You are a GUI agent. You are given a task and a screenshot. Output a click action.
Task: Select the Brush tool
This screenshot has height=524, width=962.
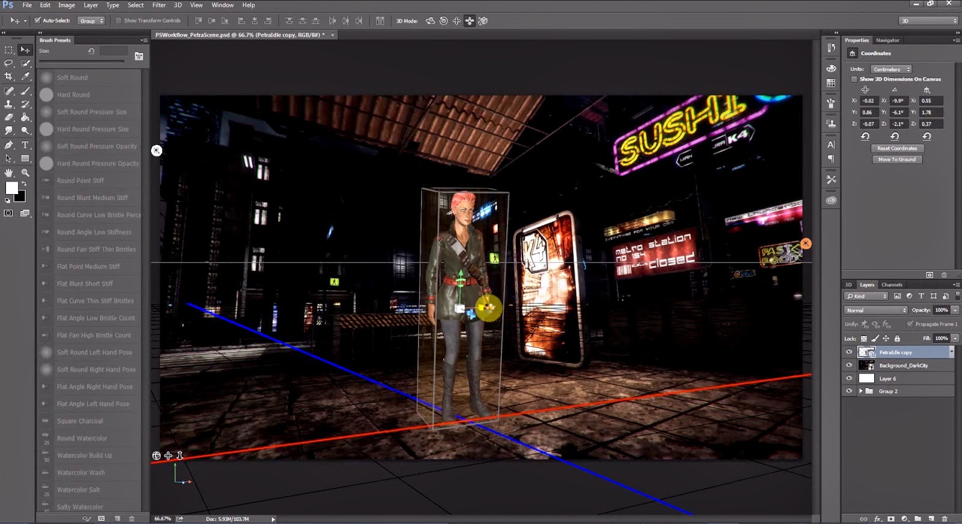point(25,91)
